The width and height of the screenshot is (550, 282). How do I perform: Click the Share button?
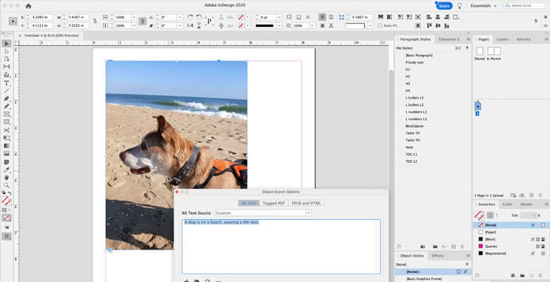coord(444,6)
